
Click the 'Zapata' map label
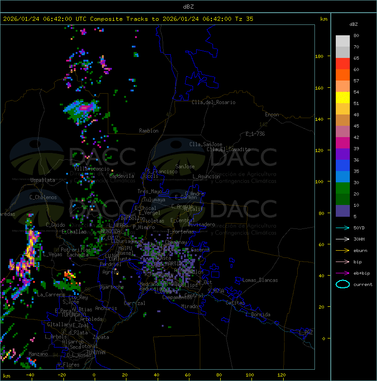[101, 337]
